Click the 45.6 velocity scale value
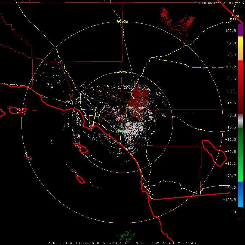Viewport: 245px width, 245px height. 232,79
